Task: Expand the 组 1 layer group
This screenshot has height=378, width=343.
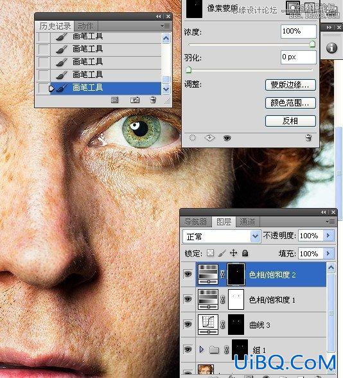Action: pos(201,349)
